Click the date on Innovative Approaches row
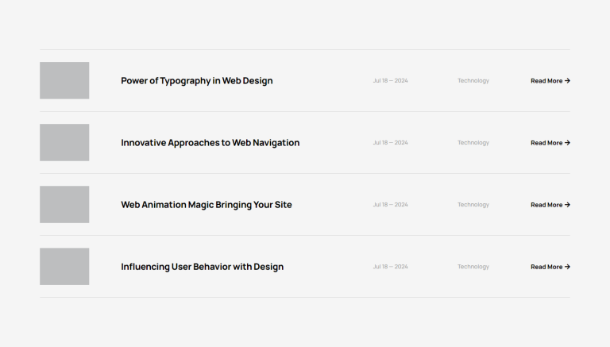The height and width of the screenshot is (347, 610). pyautogui.click(x=390, y=143)
